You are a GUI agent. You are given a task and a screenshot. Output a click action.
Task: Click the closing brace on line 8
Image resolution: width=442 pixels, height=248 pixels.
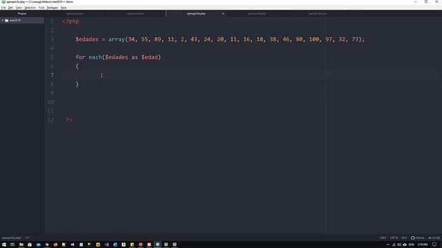pyautogui.click(x=77, y=84)
